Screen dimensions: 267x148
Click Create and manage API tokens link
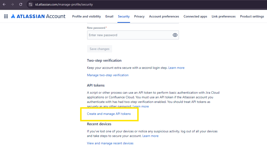click(109, 114)
